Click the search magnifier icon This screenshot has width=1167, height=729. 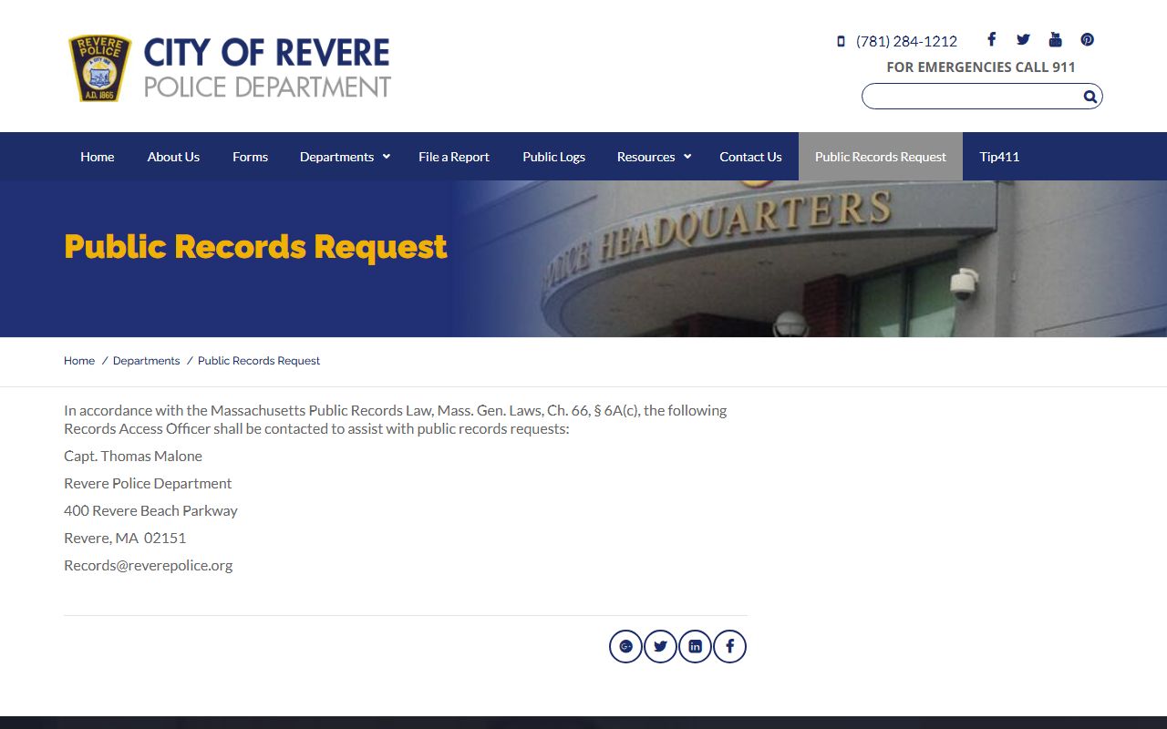[1090, 97]
